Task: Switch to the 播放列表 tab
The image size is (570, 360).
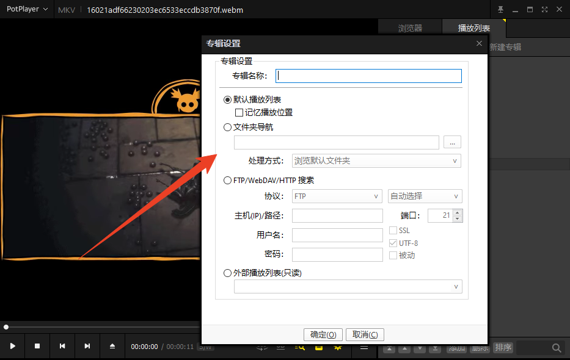Action: (x=474, y=28)
